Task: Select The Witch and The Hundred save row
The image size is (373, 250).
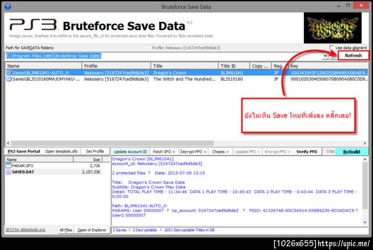Action: [186, 79]
